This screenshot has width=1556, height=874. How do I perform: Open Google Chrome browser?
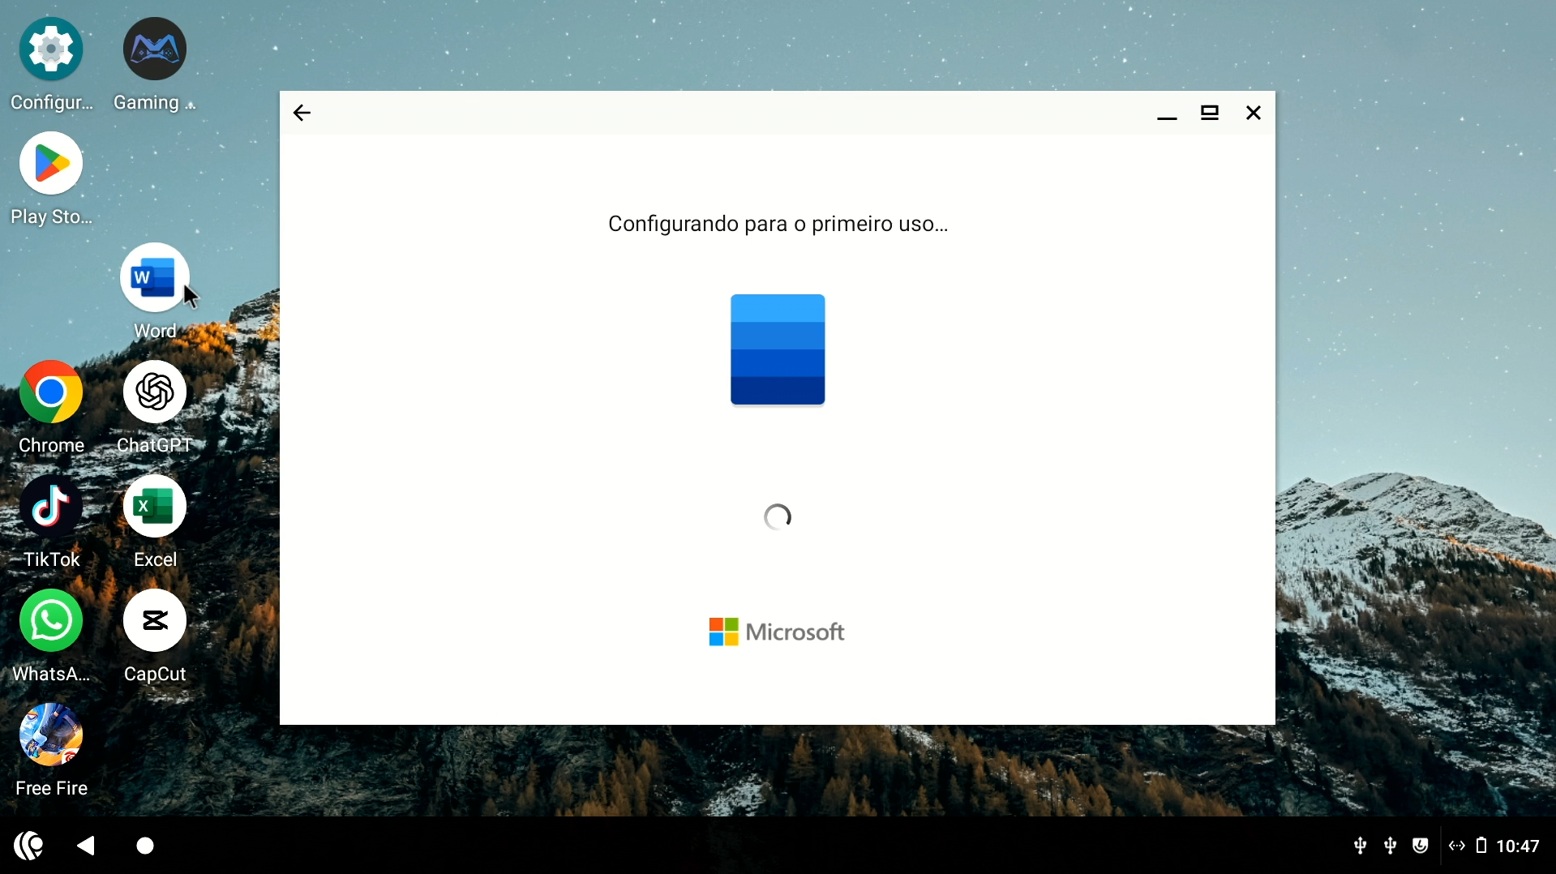point(51,392)
